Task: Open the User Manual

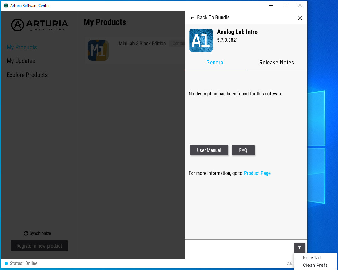Action: point(209,150)
